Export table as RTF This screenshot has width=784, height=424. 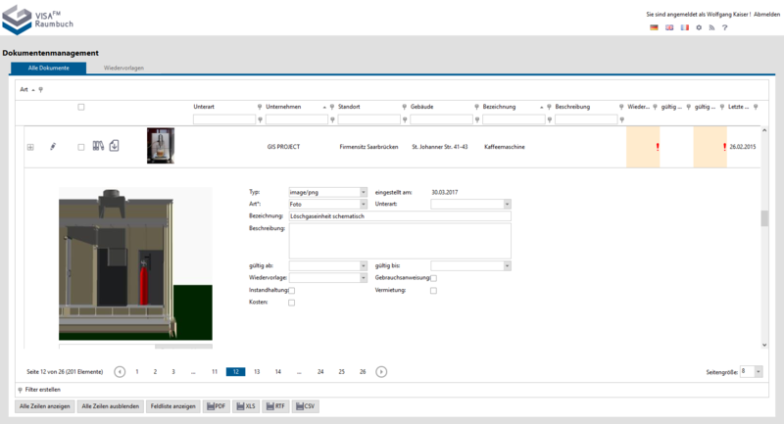(275, 406)
